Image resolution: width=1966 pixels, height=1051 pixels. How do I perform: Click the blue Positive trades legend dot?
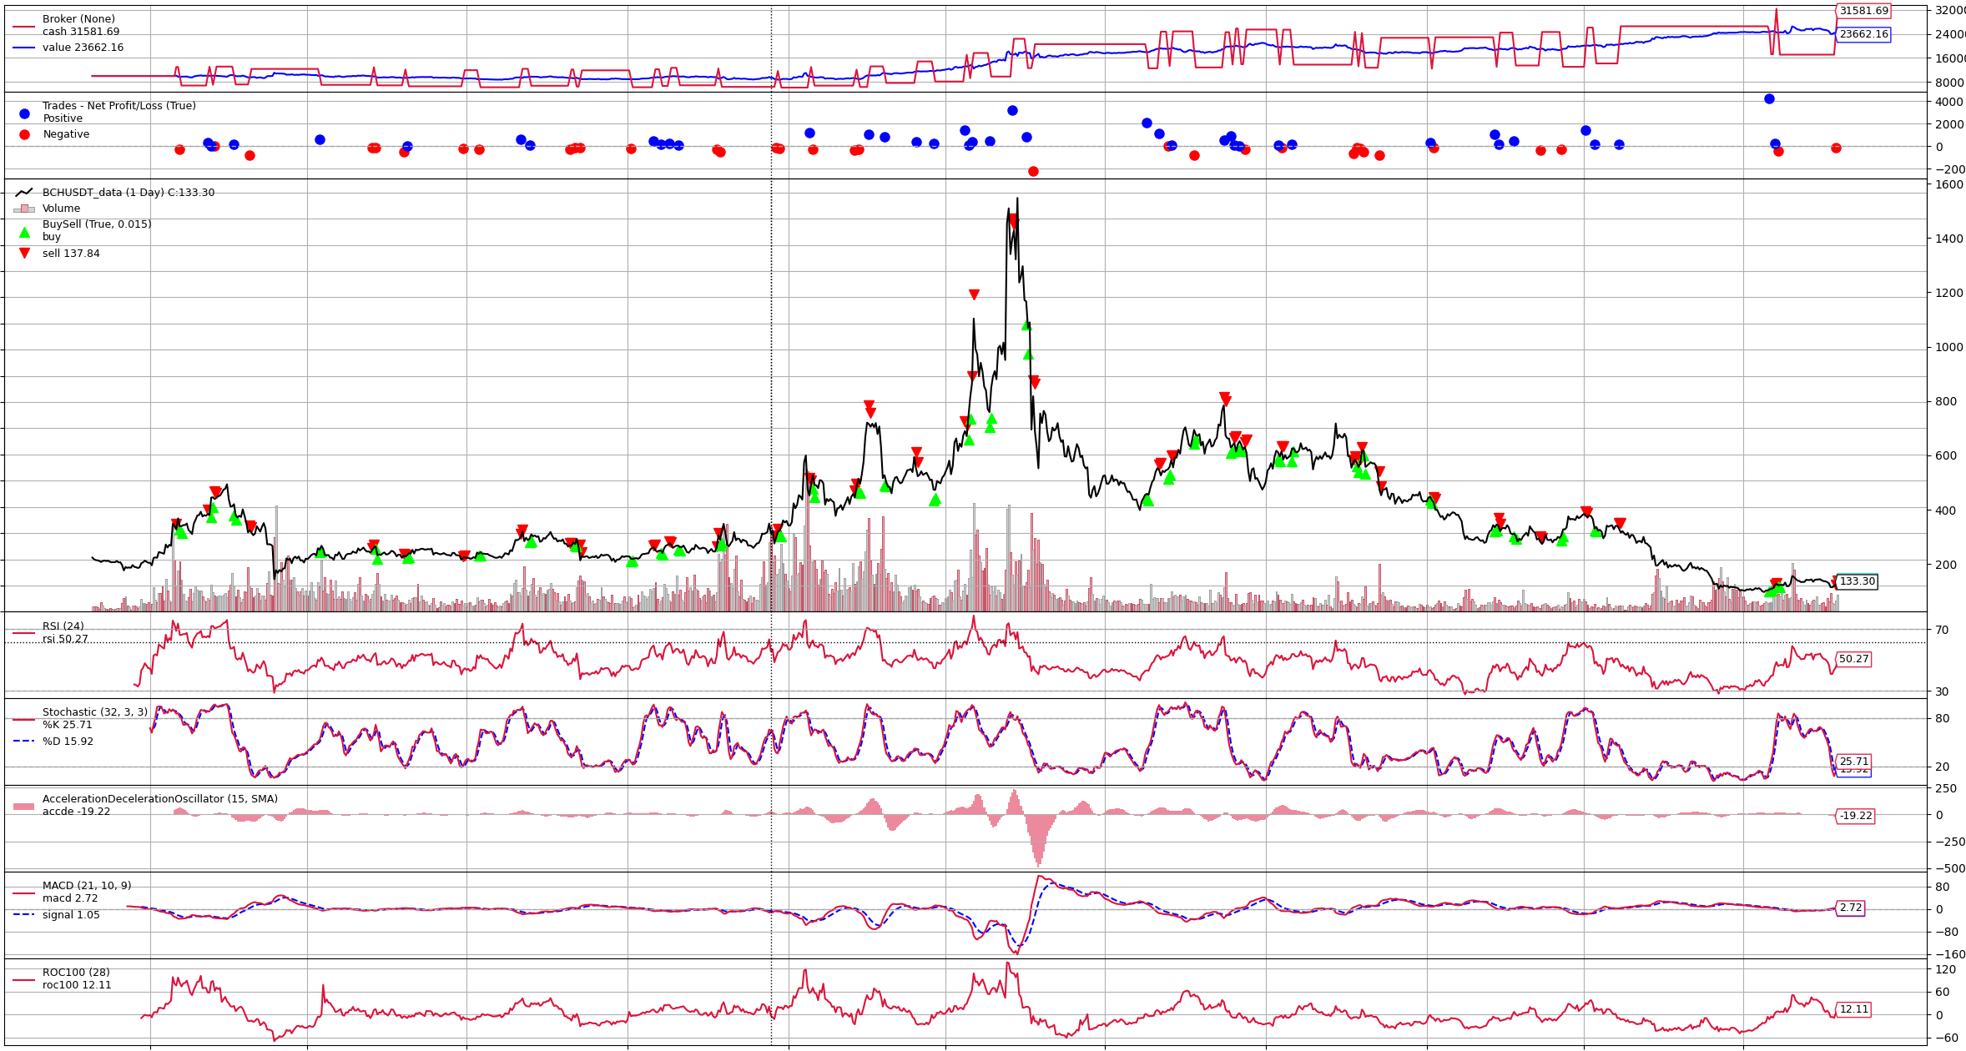(x=24, y=114)
